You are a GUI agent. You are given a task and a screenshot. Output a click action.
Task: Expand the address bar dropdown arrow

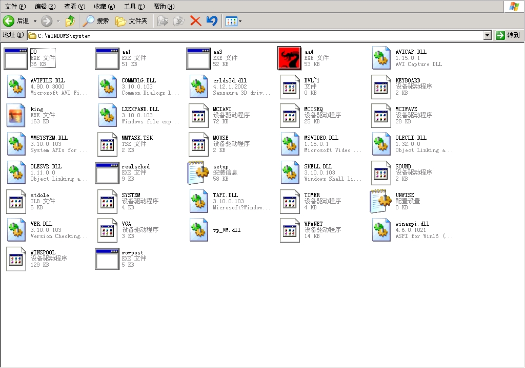pyautogui.click(x=488, y=35)
